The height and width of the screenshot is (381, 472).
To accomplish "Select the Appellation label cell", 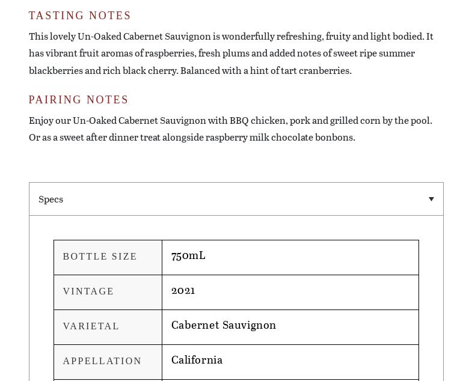I will tap(108, 361).
